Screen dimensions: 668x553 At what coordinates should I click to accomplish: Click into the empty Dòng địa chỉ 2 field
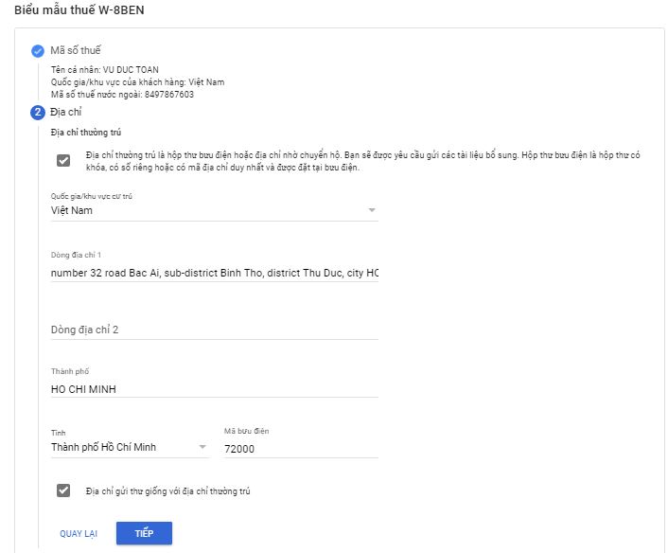click(214, 330)
